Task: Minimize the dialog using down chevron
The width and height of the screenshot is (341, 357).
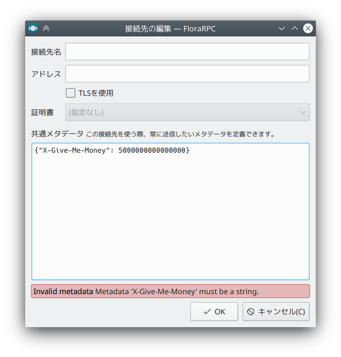Action: click(x=282, y=29)
